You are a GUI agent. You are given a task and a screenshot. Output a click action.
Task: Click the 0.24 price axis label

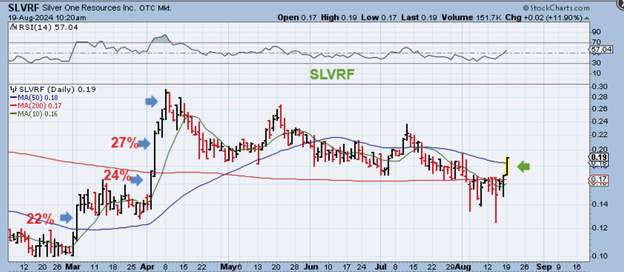[x=599, y=121]
